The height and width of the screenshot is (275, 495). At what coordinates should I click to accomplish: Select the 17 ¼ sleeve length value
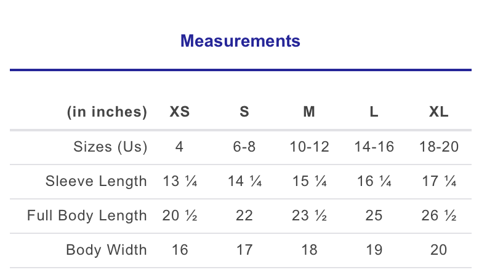coord(438,181)
